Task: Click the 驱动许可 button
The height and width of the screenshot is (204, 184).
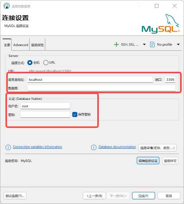Action: pos(170,161)
